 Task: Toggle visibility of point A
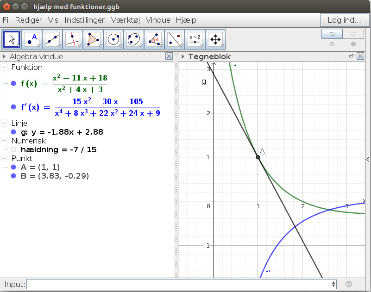[13, 167]
